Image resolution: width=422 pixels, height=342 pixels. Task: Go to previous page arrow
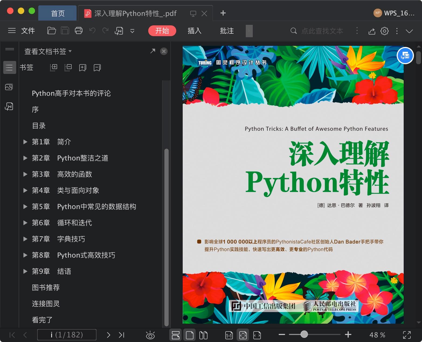coord(25,335)
